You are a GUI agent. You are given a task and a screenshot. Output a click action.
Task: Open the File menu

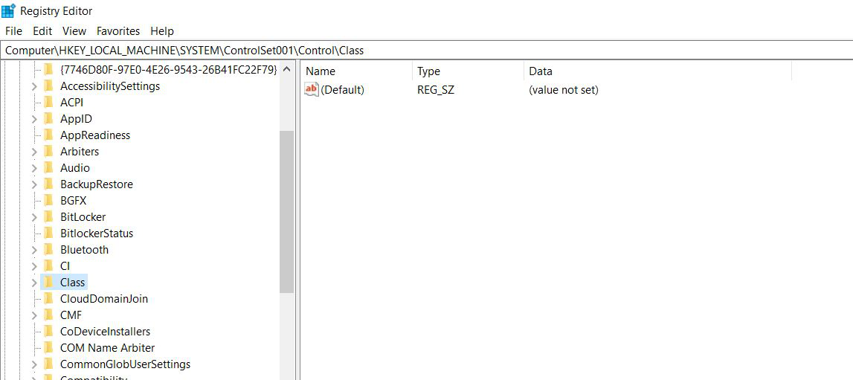(13, 31)
